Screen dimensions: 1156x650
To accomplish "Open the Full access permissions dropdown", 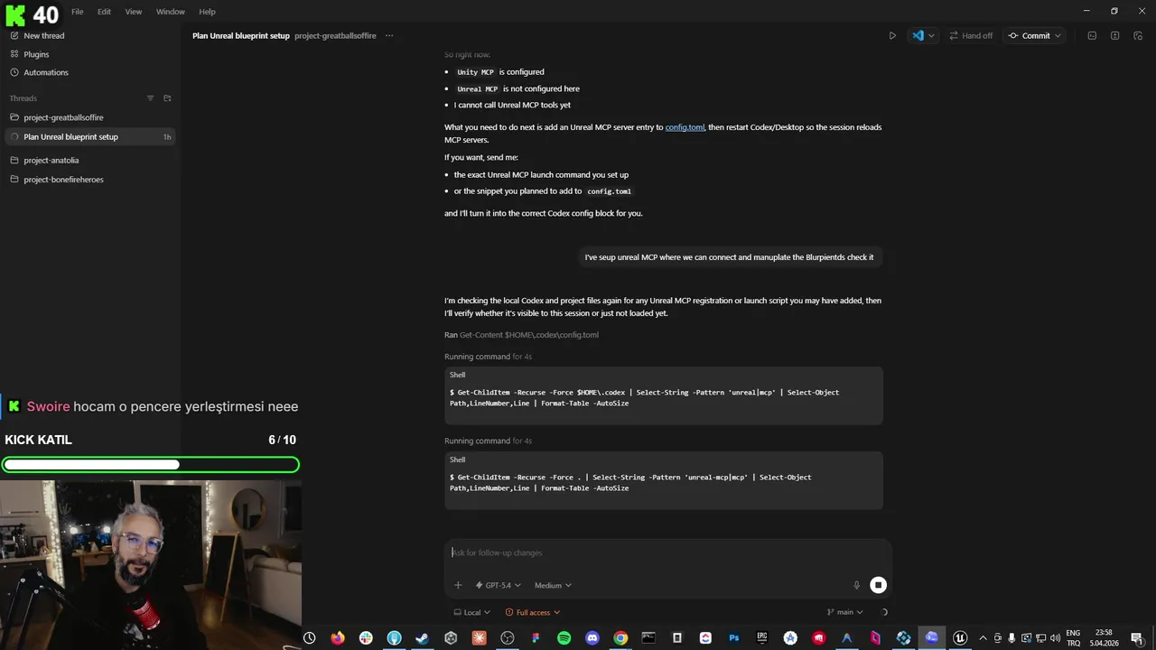I will 533,612.
